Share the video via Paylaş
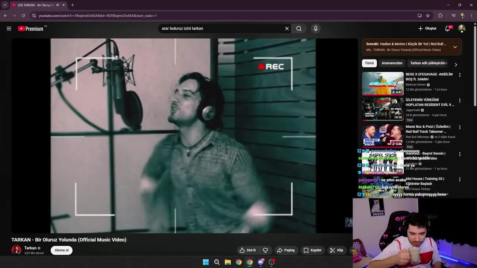Image resolution: width=477 pixels, height=268 pixels. point(286,250)
